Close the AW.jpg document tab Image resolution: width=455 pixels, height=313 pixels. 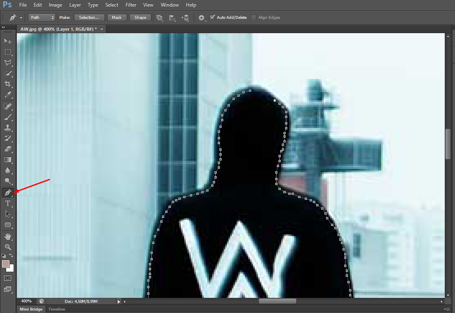[x=102, y=29]
